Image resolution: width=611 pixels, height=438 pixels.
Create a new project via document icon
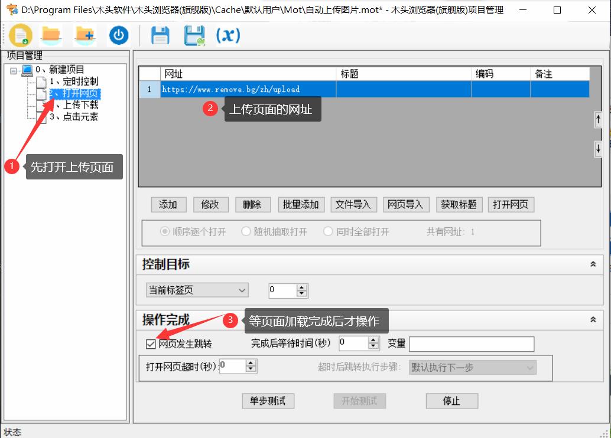21,35
